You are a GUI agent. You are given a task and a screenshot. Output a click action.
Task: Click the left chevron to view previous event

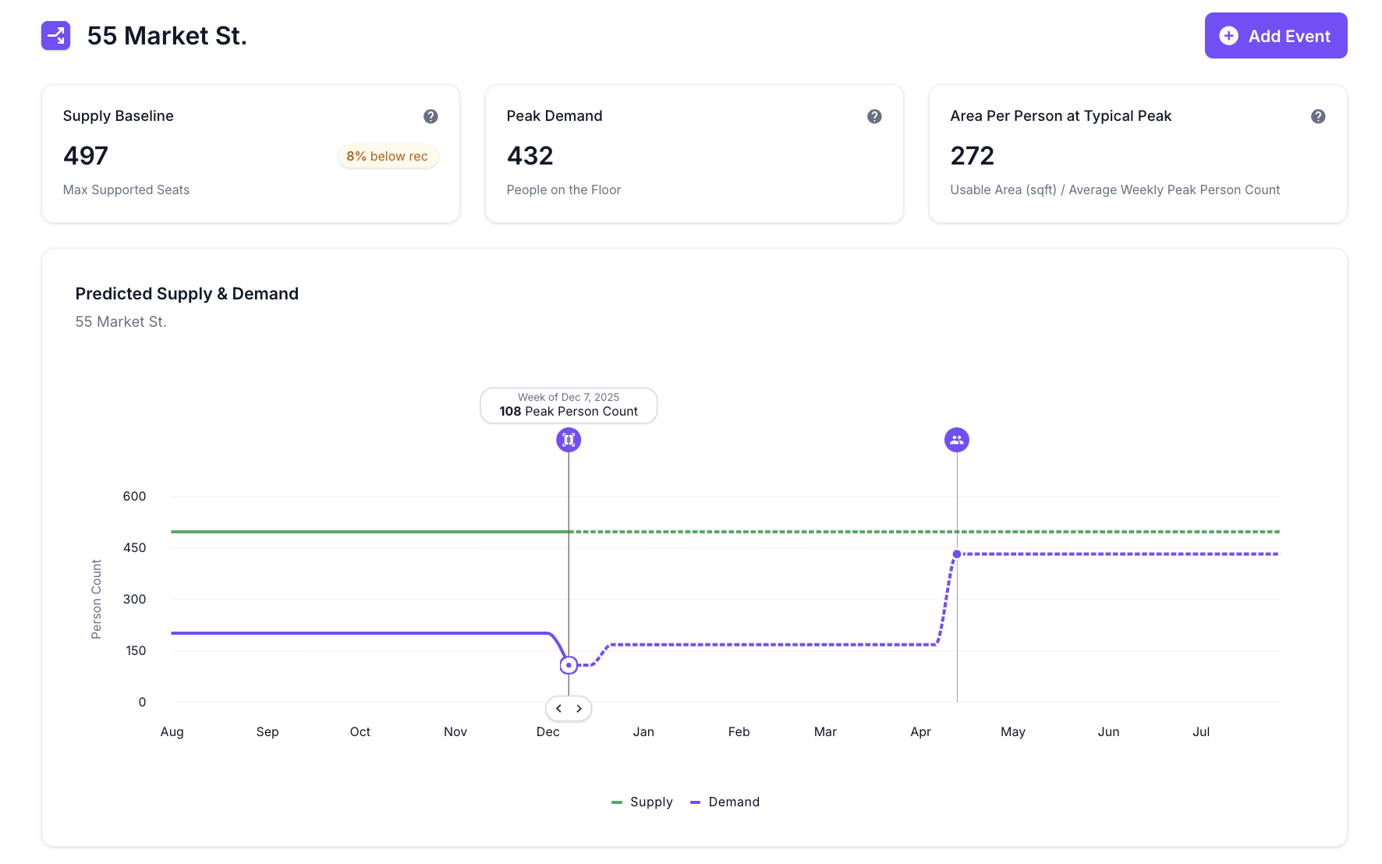click(x=558, y=708)
